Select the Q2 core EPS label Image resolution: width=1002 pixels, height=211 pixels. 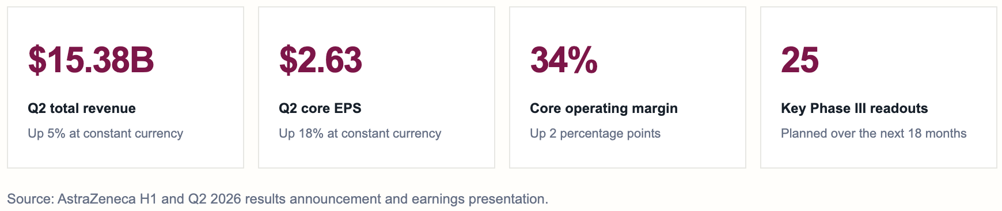tap(320, 108)
